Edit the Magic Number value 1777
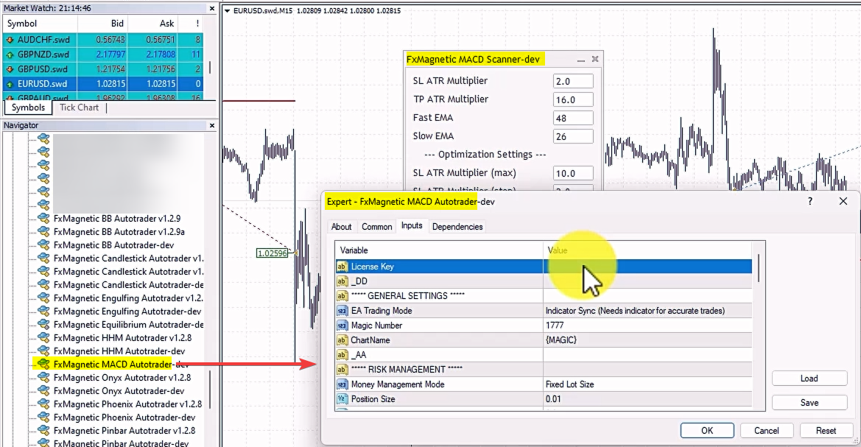 click(647, 325)
